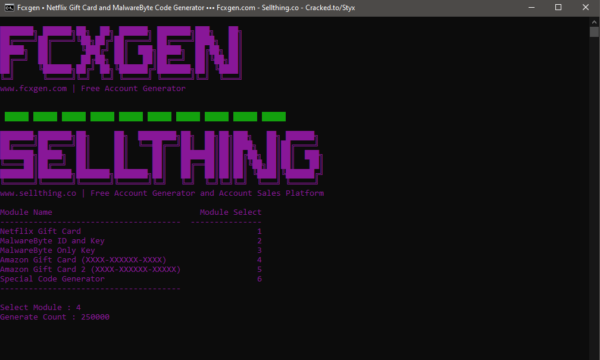Select the Special Code Generator row
This screenshot has width=600, height=360.
point(131,279)
